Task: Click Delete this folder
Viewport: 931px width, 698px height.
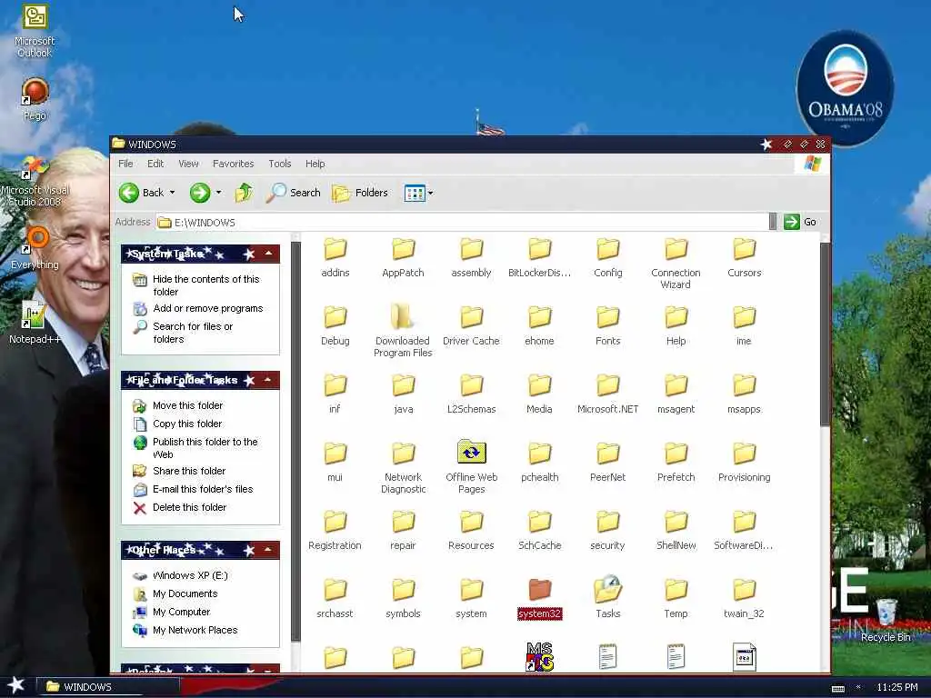Action: [189, 507]
